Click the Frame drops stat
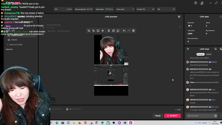 [x=125, y=9]
